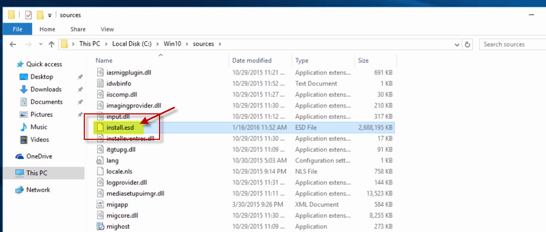The height and width of the screenshot is (232, 546).
Task: Go back using the Back arrow
Action: (13, 44)
